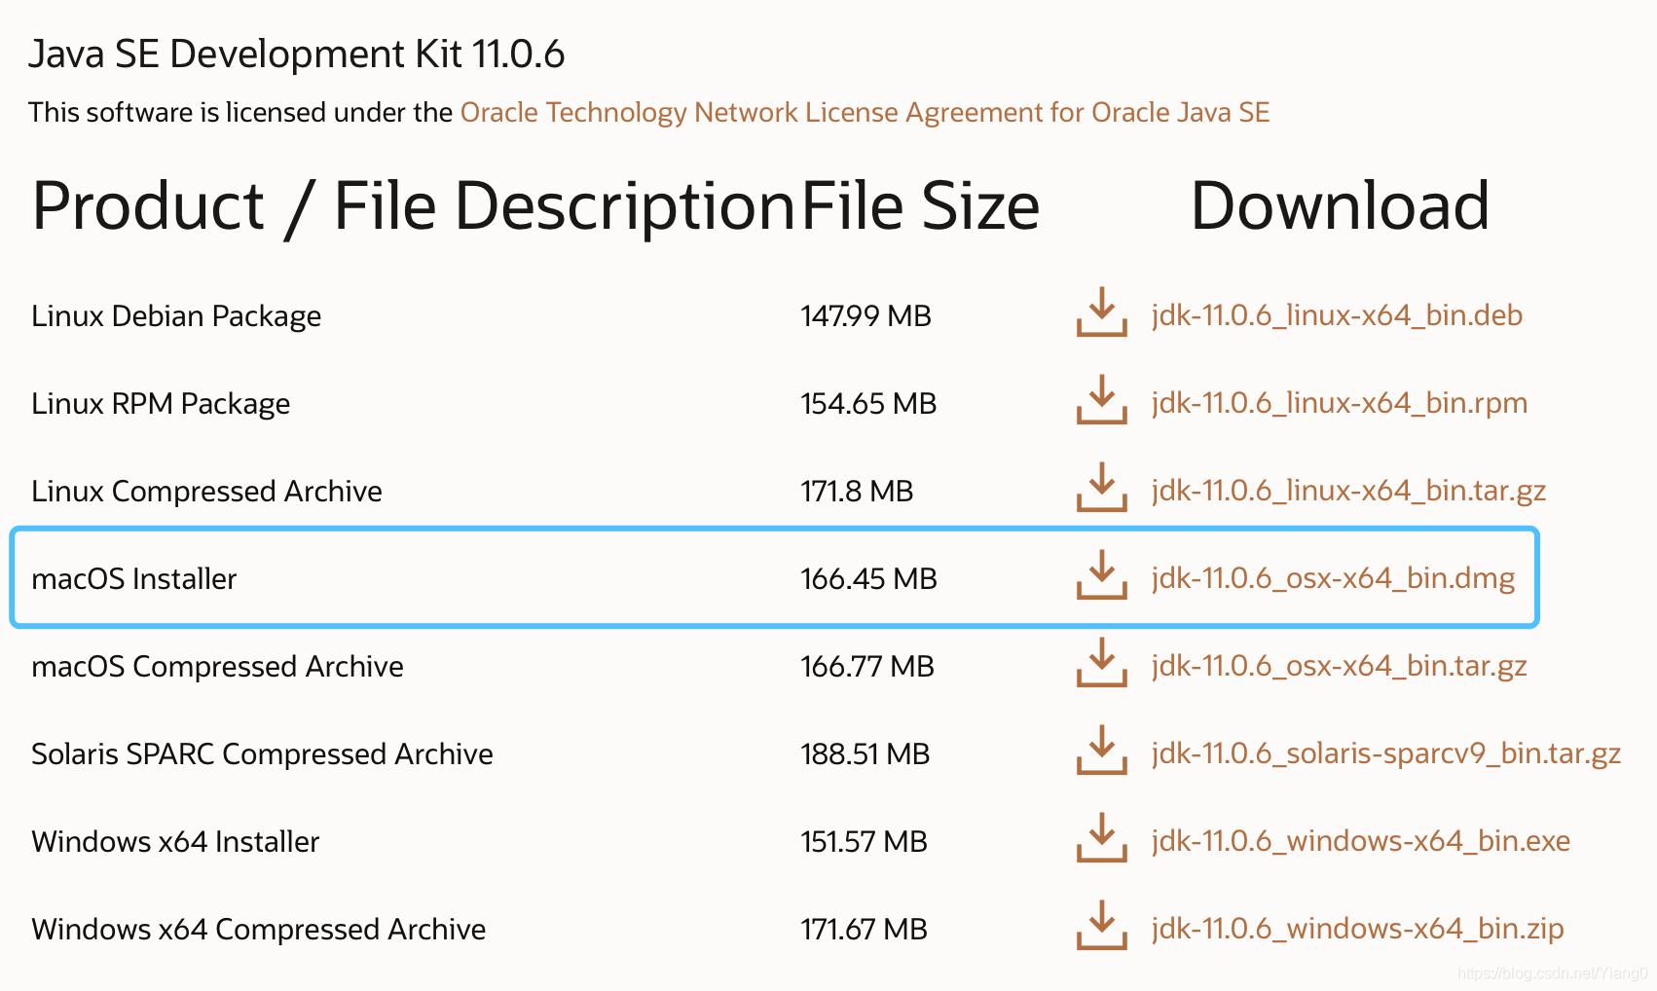Open Oracle Technology Network License Agreement link
1657x991 pixels.
coord(865,113)
